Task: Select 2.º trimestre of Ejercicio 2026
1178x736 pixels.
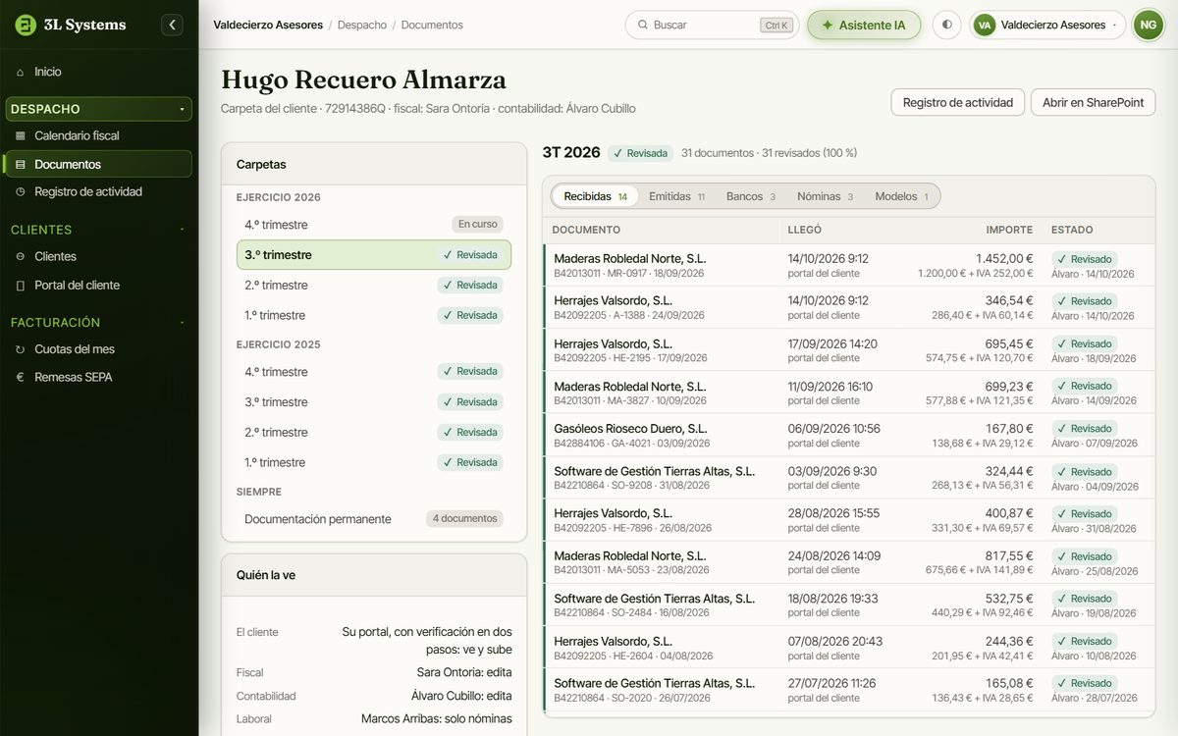Action: (x=374, y=285)
